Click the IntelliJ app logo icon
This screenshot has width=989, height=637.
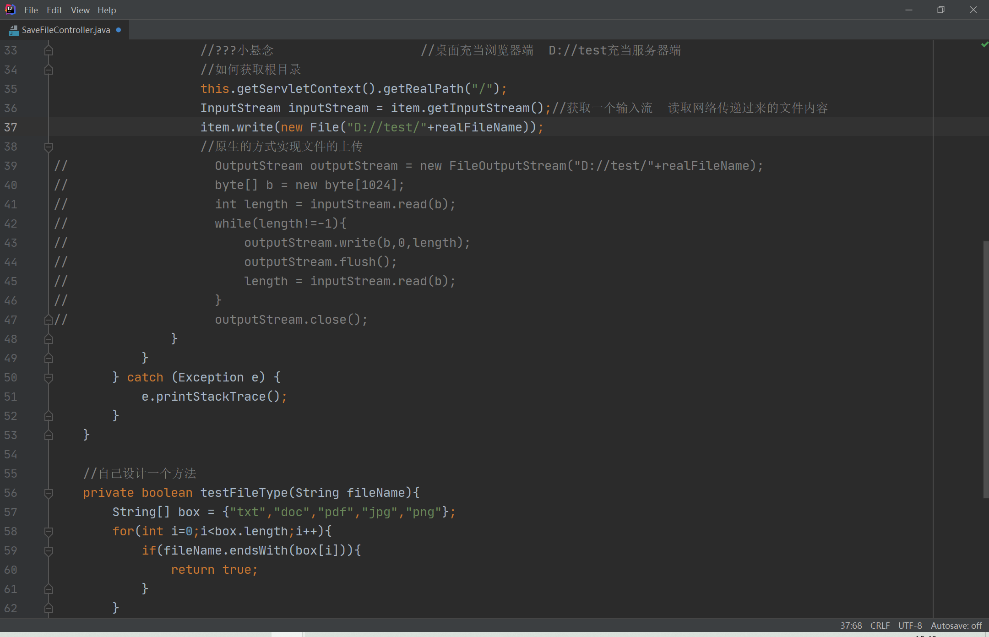(10, 10)
